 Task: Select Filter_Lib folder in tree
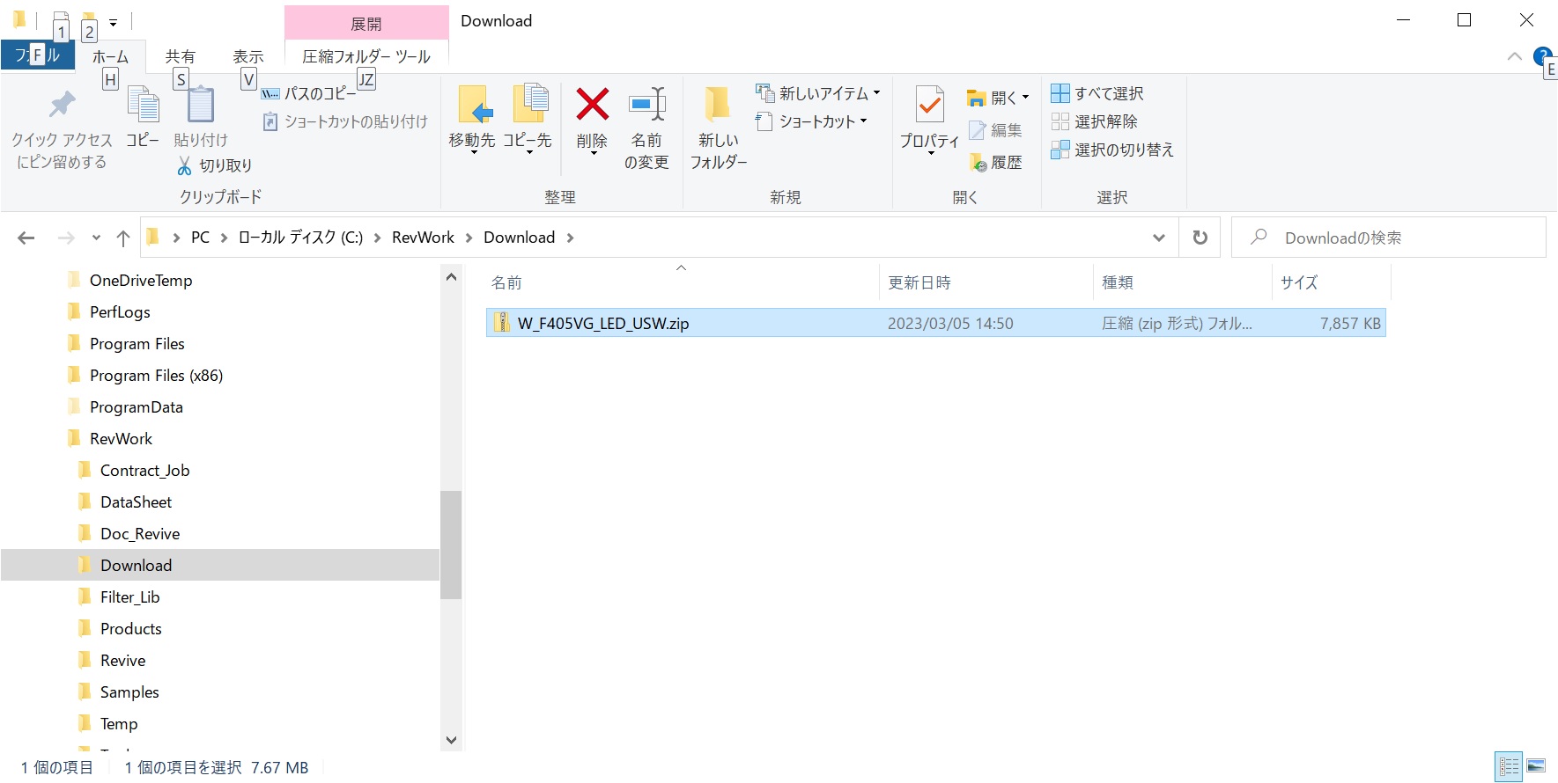pos(129,597)
